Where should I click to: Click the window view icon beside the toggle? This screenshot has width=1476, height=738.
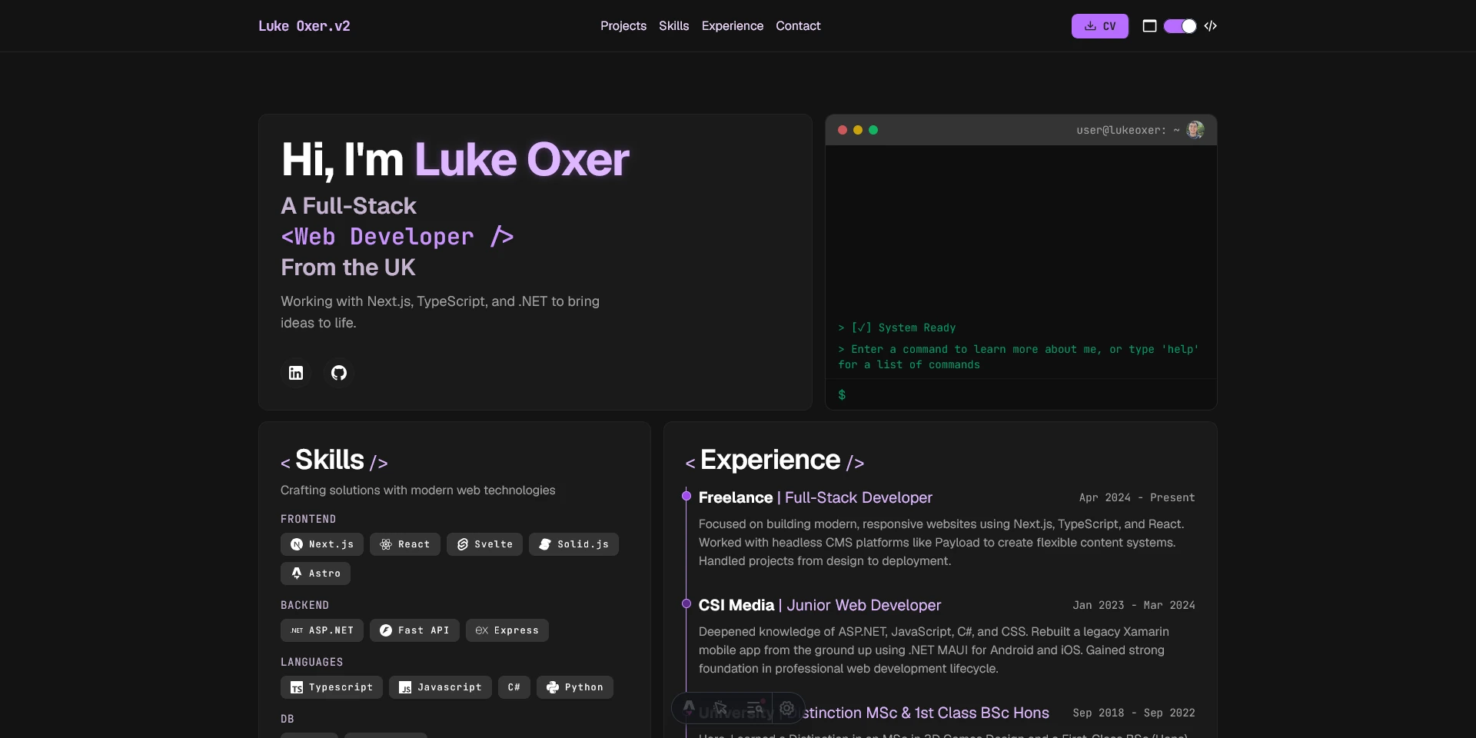point(1149,26)
